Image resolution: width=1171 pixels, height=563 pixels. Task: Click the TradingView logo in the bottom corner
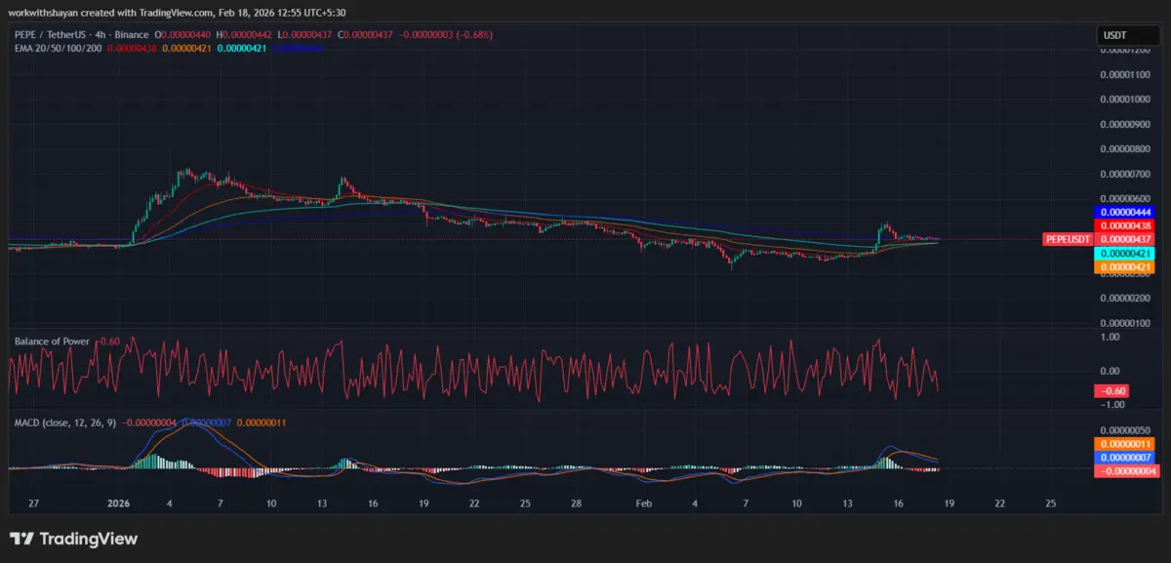(x=73, y=539)
